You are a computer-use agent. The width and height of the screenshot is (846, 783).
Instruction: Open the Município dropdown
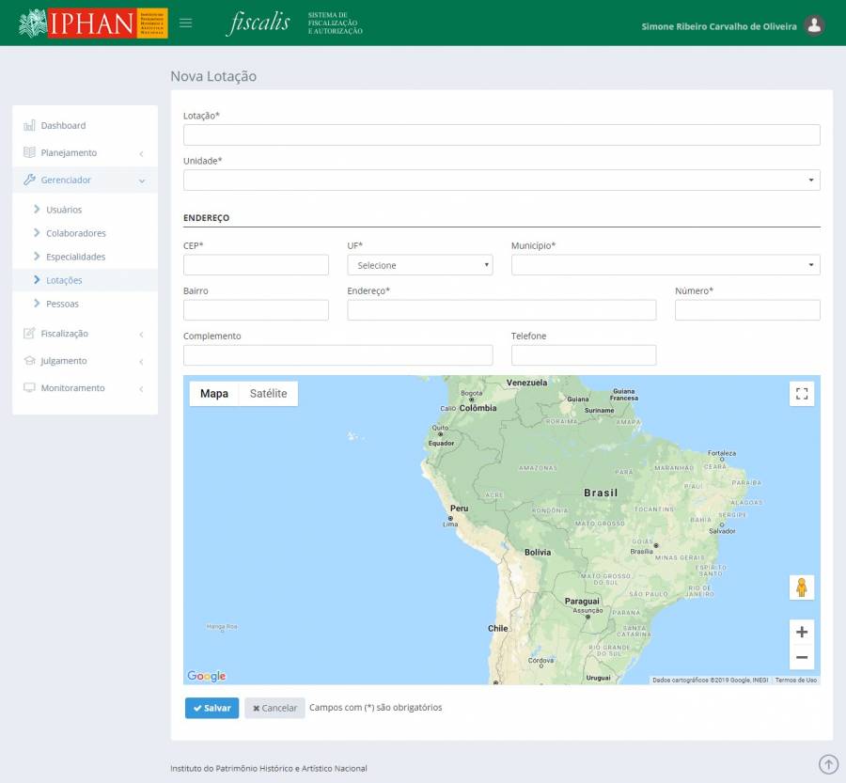665,265
